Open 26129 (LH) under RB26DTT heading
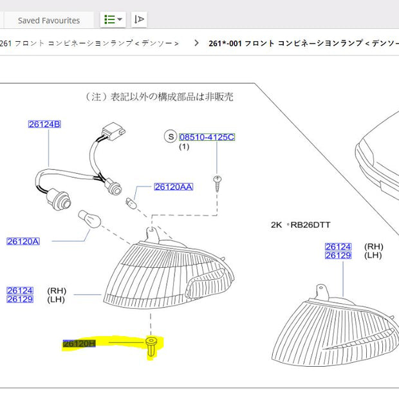This screenshot has width=399, height=399. (x=338, y=255)
